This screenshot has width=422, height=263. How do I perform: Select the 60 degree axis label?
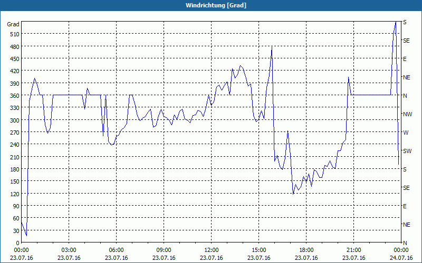16,218
